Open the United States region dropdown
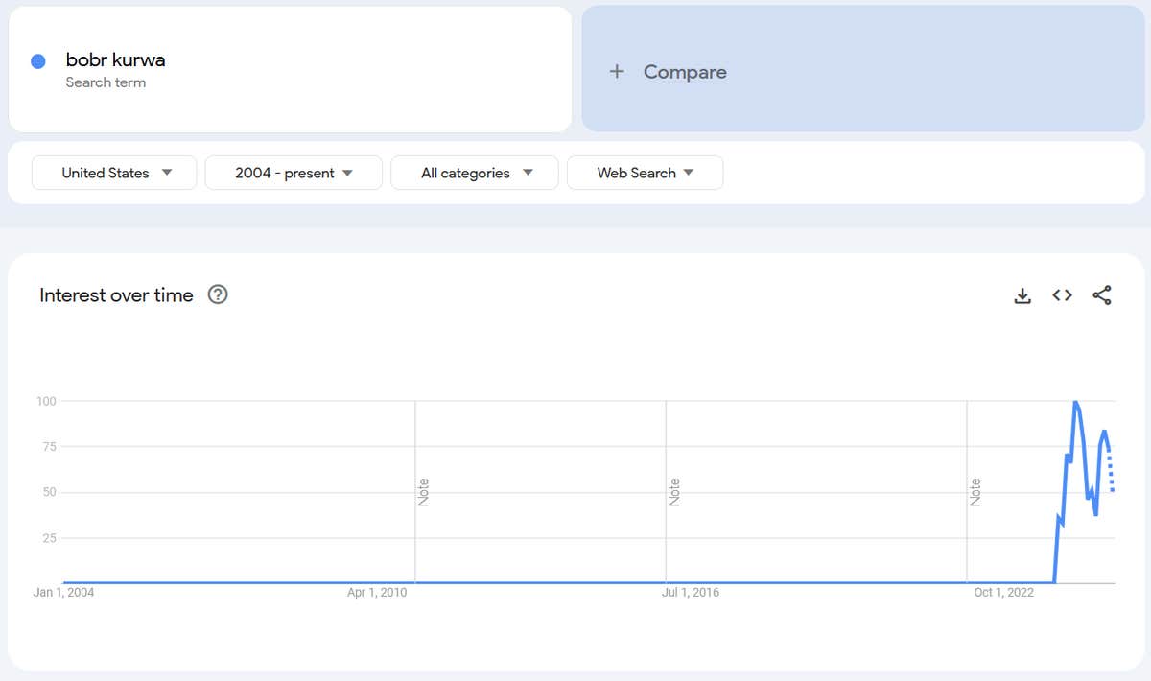Screen dimensions: 1151x681 [115, 173]
